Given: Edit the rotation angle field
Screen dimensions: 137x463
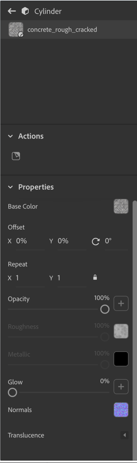Looking at the screenshot, I should [x=116, y=241].
